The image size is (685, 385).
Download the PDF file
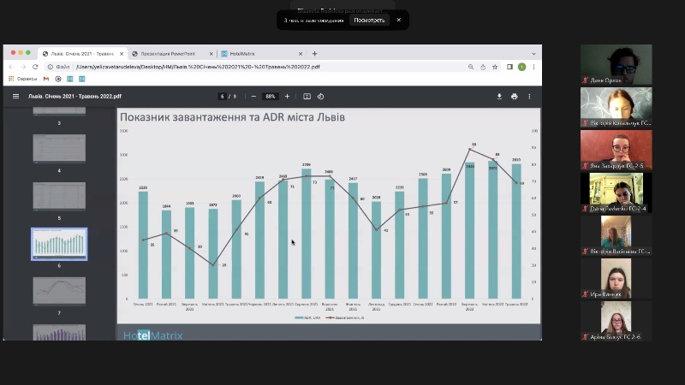pyautogui.click(x=499, y=97)
